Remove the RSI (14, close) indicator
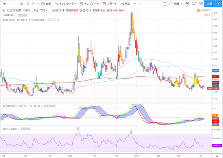Screen dimensions: 223x158 (x=28, y=129)
